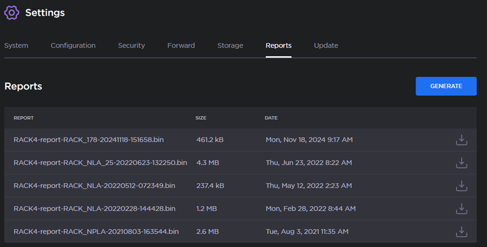Download the RACK_178-20241118 report

pyautogui.click(x=461, y=140)
